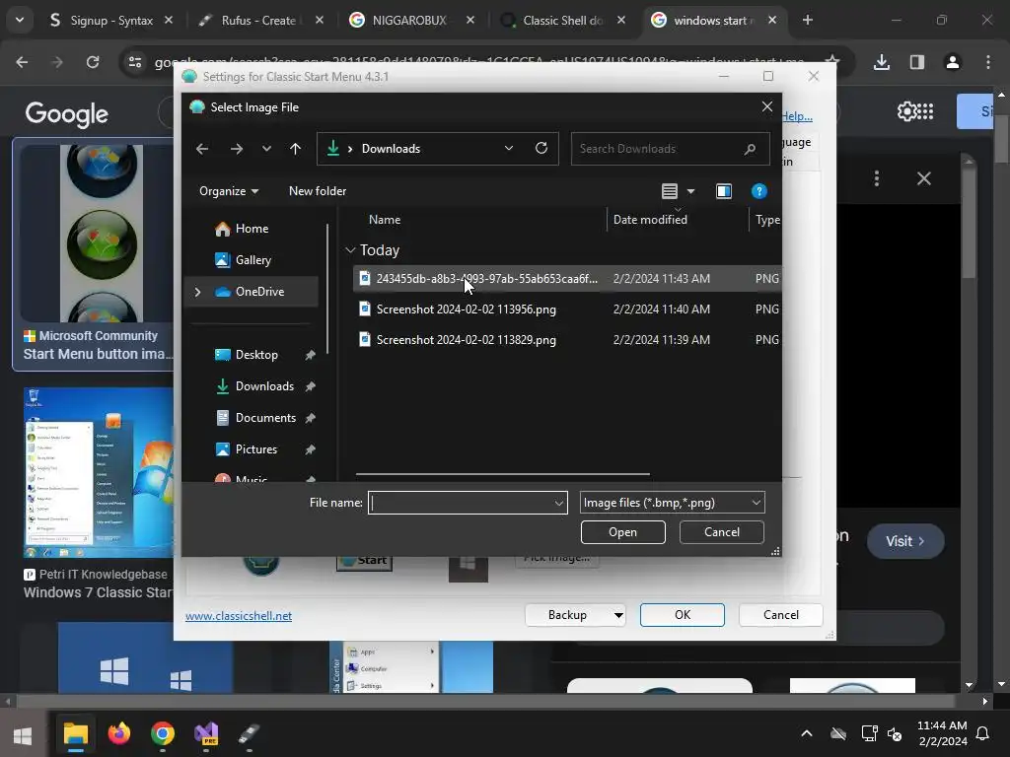This screenshot has width=1010, height=757.
Task: Toggle Chrome side panel
Action: click(917, 62)
